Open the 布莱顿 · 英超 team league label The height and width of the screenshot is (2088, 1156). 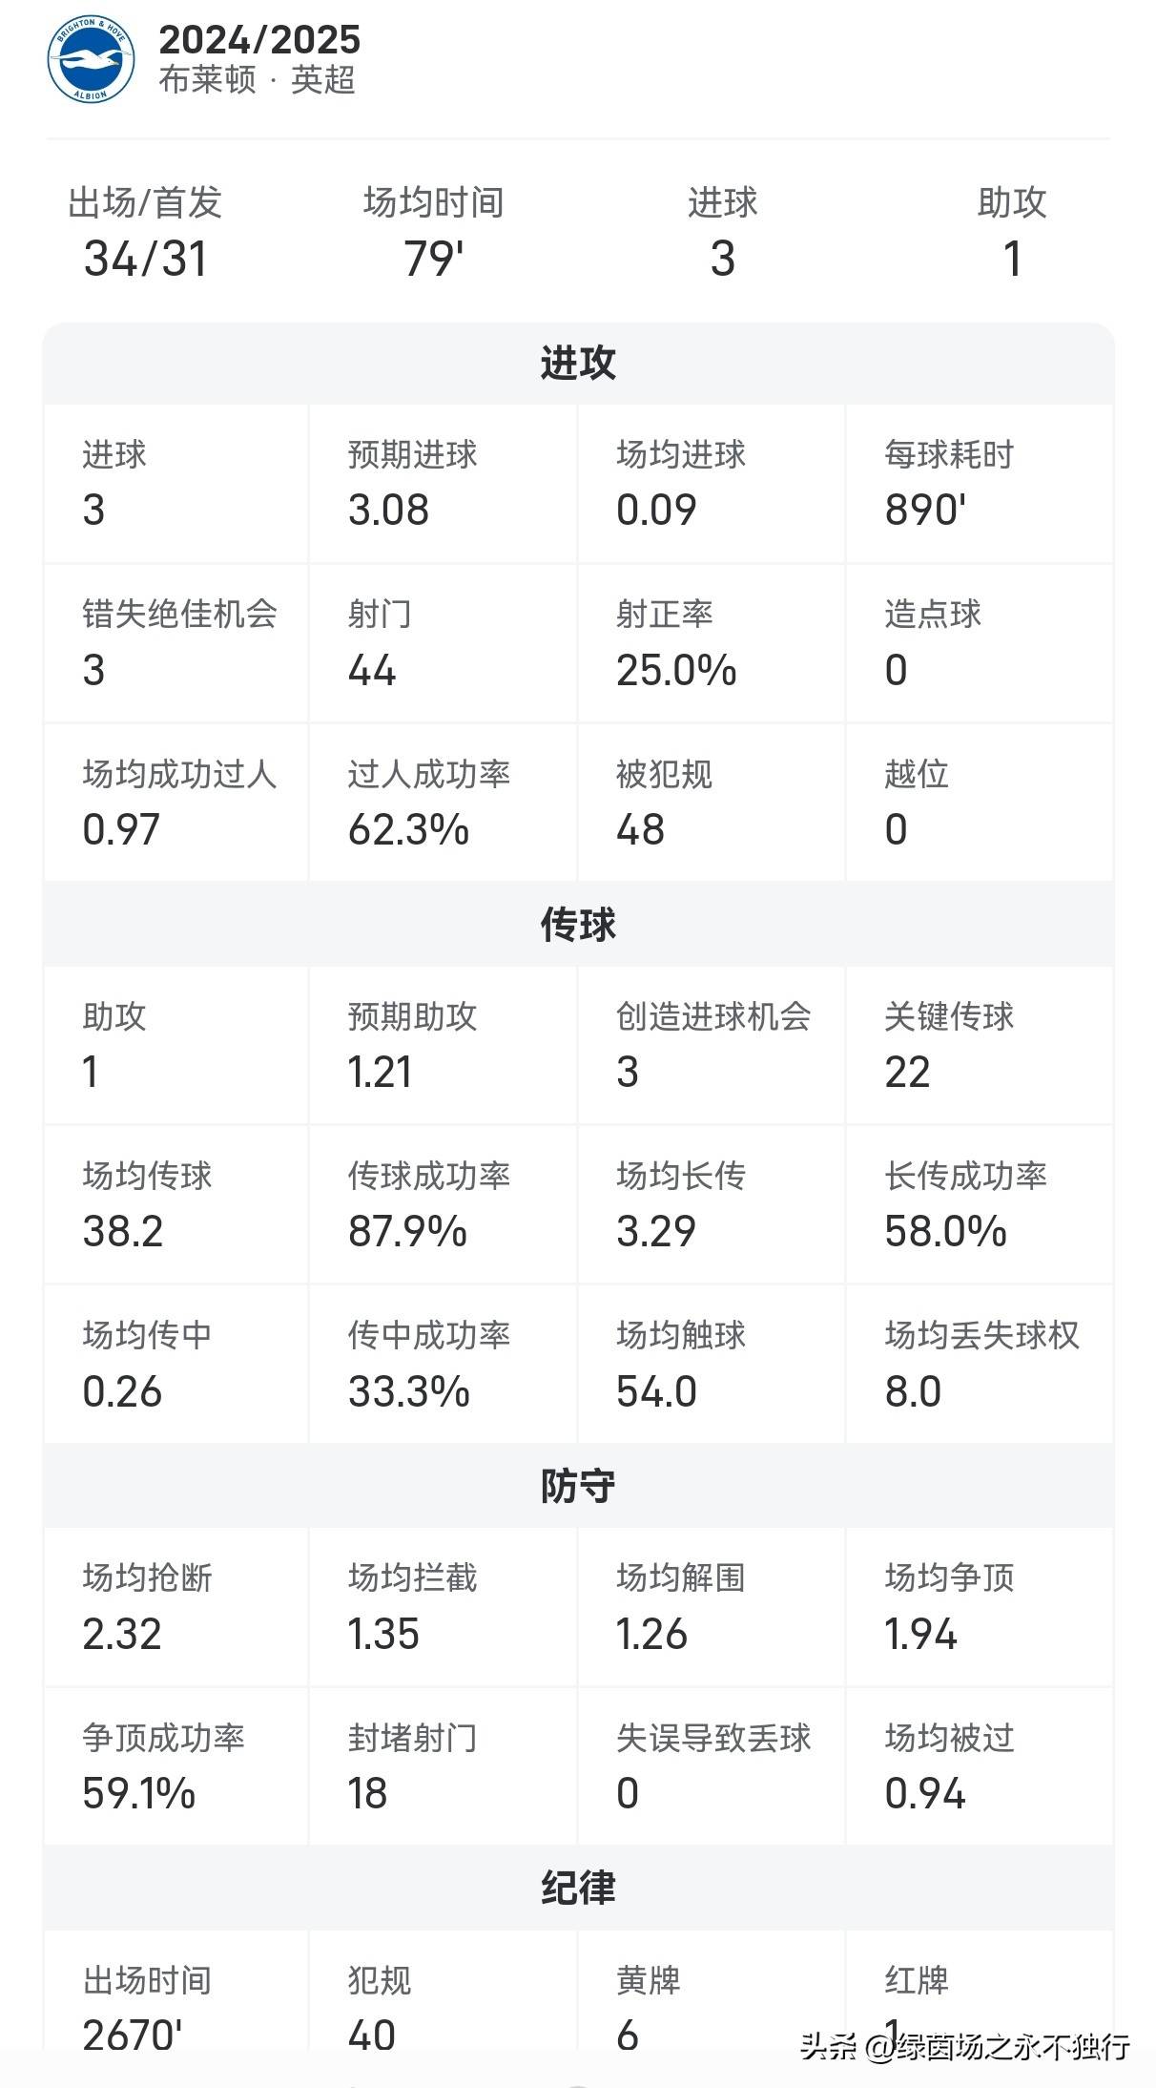point(258,80)
